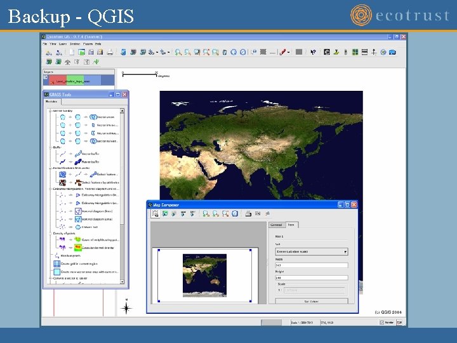The width and height of the screenshot is (457, 343).
Task: Click Raster buffer module icon
Action: pos(78,161)
